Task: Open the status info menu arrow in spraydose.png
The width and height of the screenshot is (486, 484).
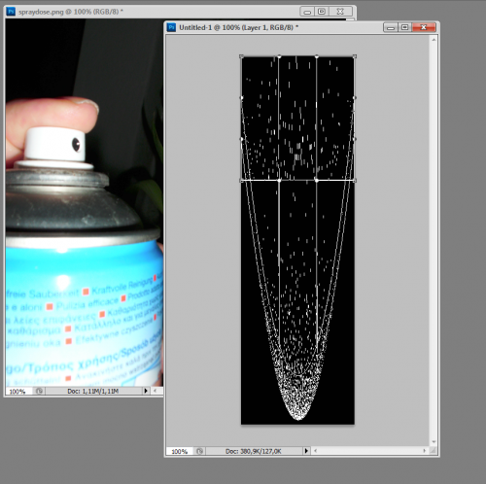Action: pyautogui.click(x=146, y=391)
